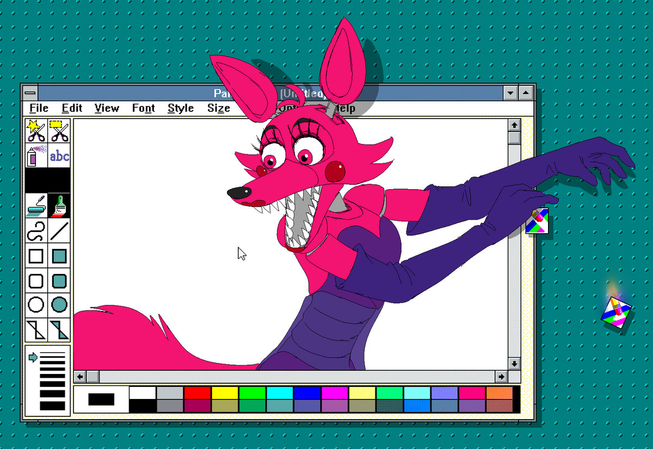Viewport: 653px width, 449px height.
Task: Select the Paint Roller fill tool
Action: pos(36,206)
